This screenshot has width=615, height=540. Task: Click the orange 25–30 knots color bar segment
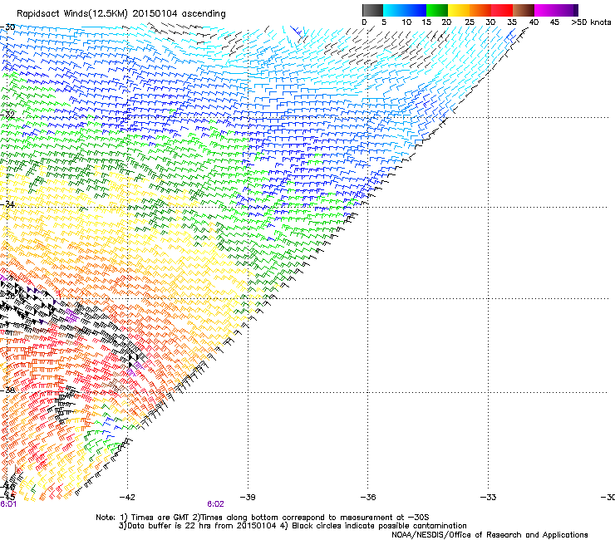(x=480, y=10)
